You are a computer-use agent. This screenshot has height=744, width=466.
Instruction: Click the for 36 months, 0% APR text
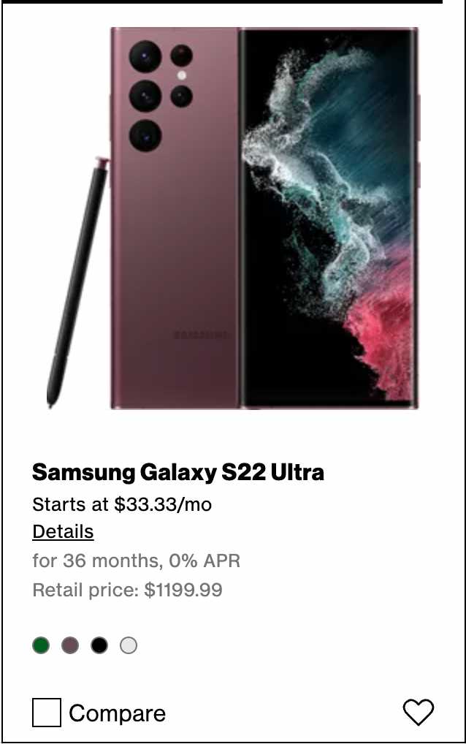tap(136, 561)
